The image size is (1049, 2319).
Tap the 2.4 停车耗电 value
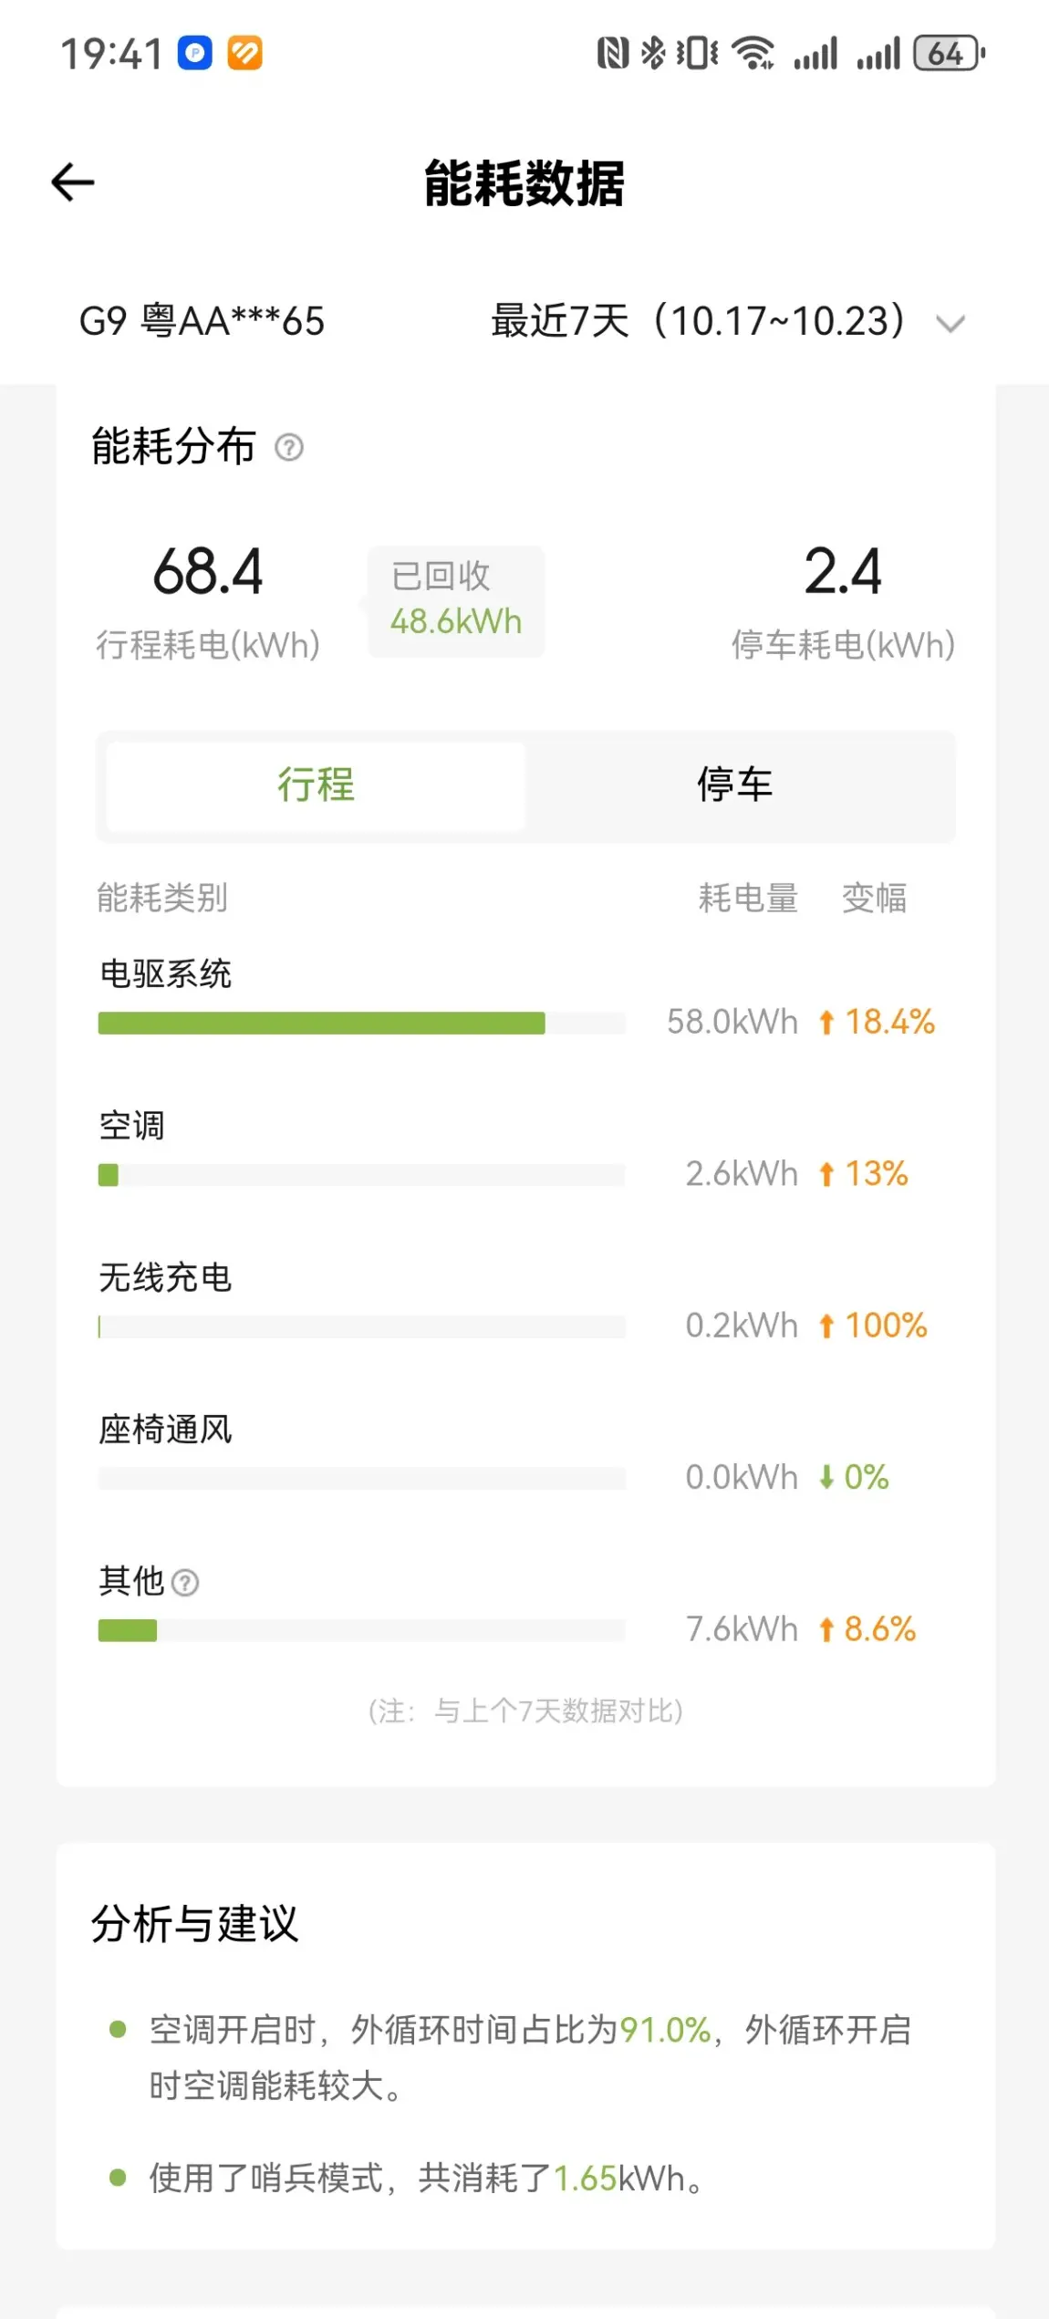[x=843, y=572]
